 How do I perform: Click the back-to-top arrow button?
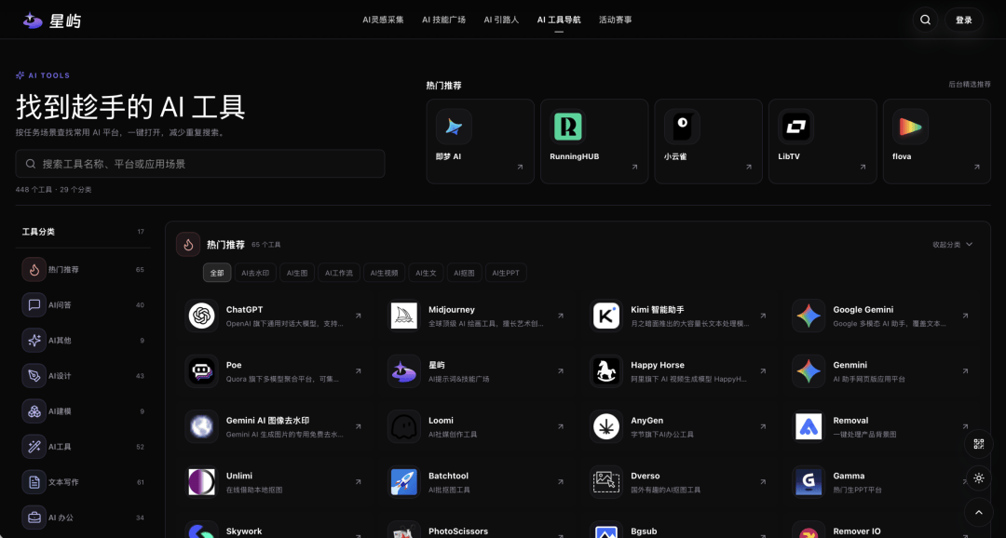click(978, 512)
